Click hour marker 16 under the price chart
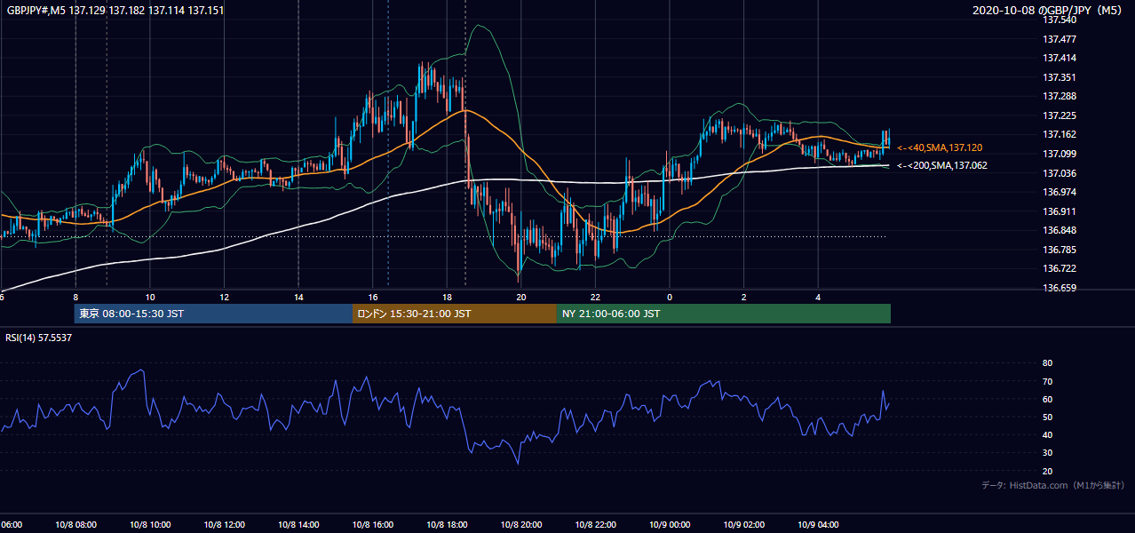Screen dimensions: 1135x533 pos(373,298)
